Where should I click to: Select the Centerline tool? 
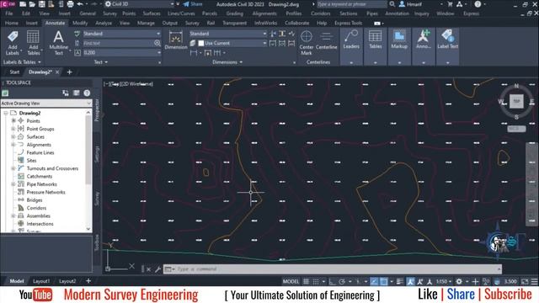click(326, 40)
